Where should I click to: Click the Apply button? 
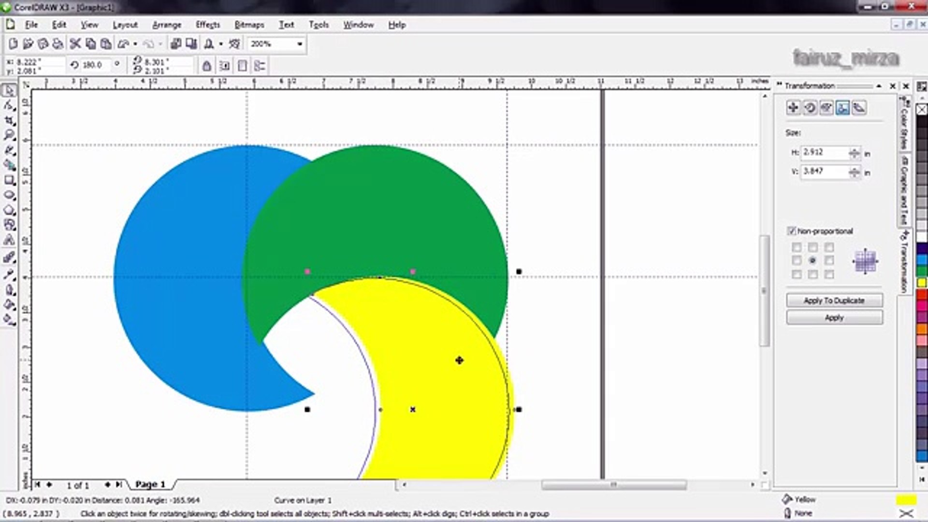(x=834, y=318)
